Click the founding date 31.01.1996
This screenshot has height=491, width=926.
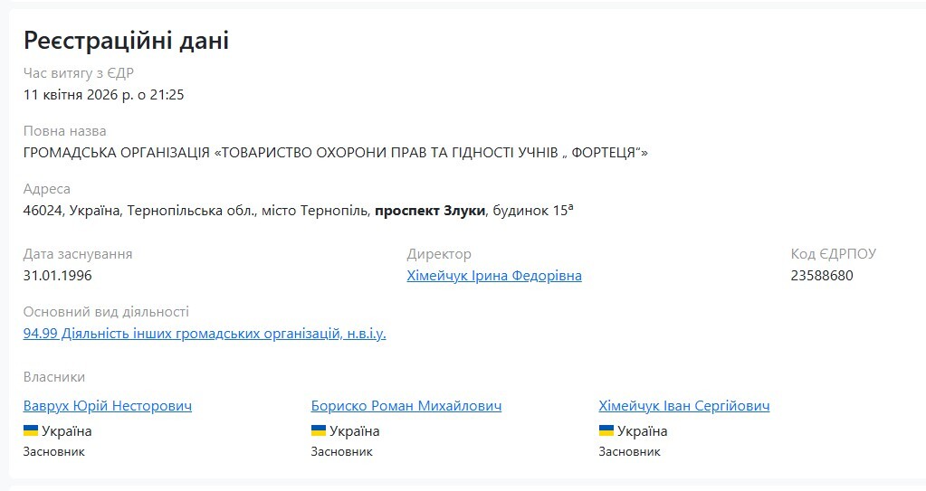click(58, 276)
